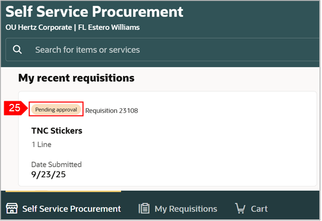Select the 9/23/25 submitted date
Screen dimensions: 322x221
pyautogui.click(x=48, y=174)
